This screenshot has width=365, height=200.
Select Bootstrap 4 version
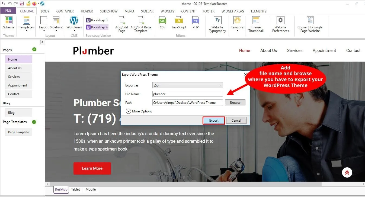pyautogui.click(x=97, y=27)
